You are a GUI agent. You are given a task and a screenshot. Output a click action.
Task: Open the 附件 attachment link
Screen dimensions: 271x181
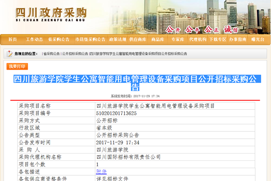click(x=101, y=172)
